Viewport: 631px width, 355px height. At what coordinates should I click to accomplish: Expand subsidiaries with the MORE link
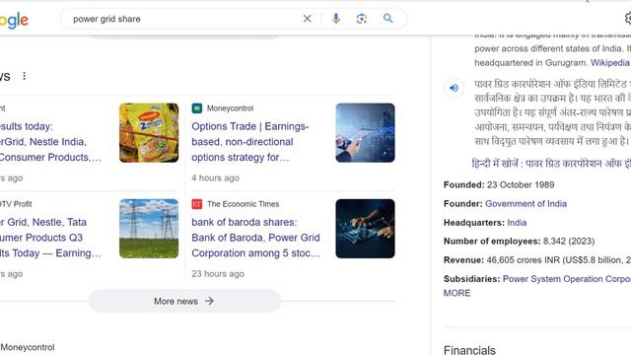pyautogui.click(x=456, y=293)
